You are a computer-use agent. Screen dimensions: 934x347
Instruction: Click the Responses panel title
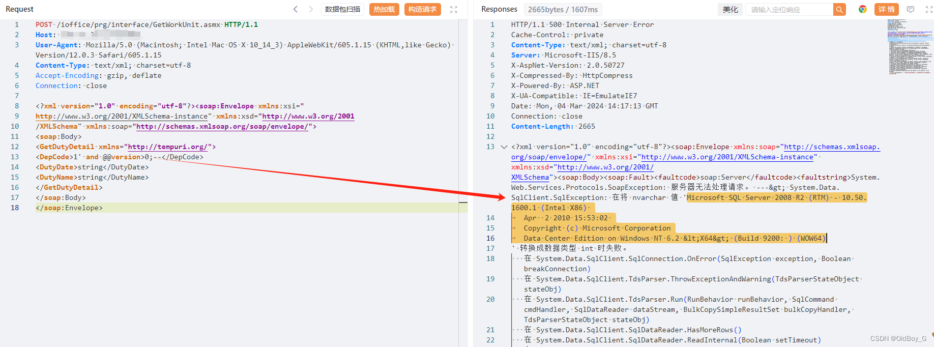click(499, 9)
